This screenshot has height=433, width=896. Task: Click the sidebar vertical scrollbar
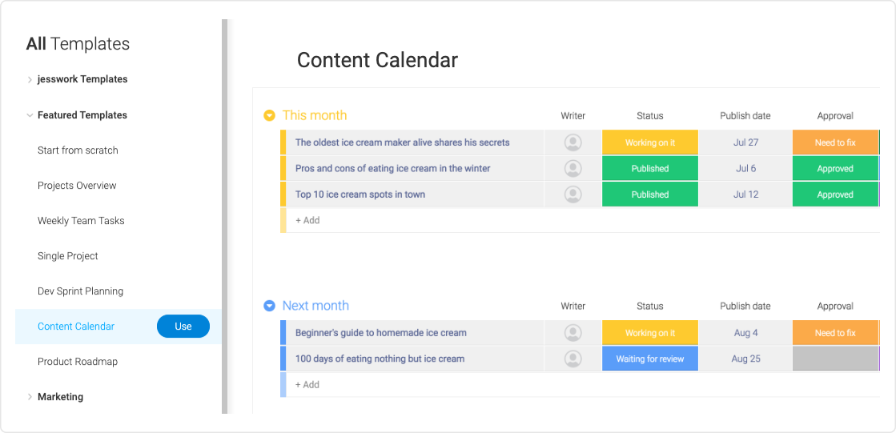click(x=224, y=216)
